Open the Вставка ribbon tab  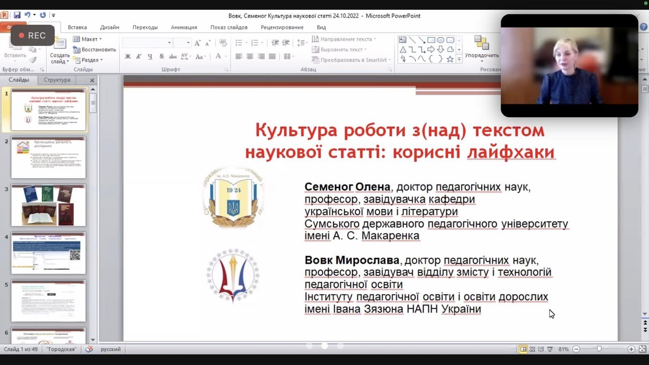click(x=77, y=27)
